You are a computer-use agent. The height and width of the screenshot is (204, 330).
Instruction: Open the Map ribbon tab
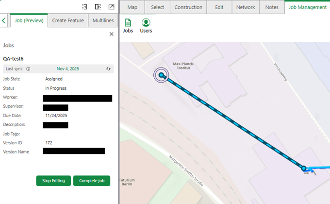point(132,7)
